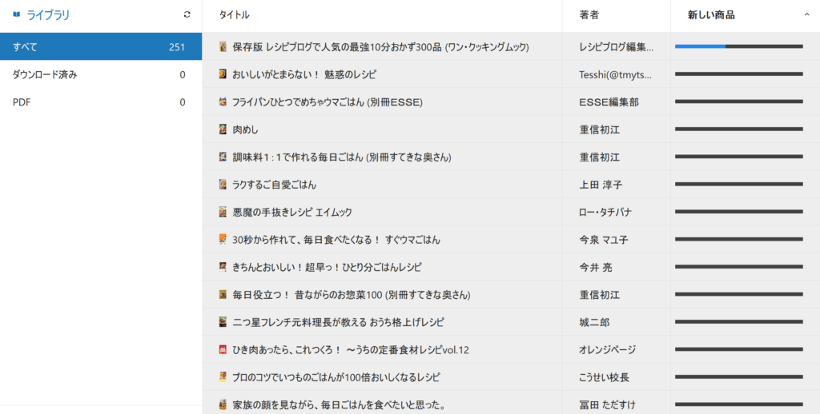Viewport: 820px width, 414px height.
Task: Select cover icon for フライパンひとつでめちゃウマごはん
Action: point(223,102)
